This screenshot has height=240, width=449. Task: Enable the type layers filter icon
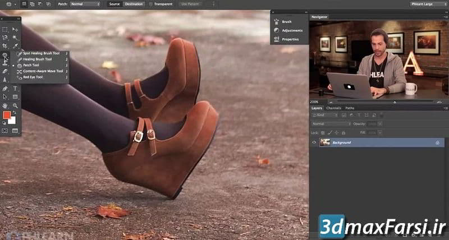click(x=359, y=116)
